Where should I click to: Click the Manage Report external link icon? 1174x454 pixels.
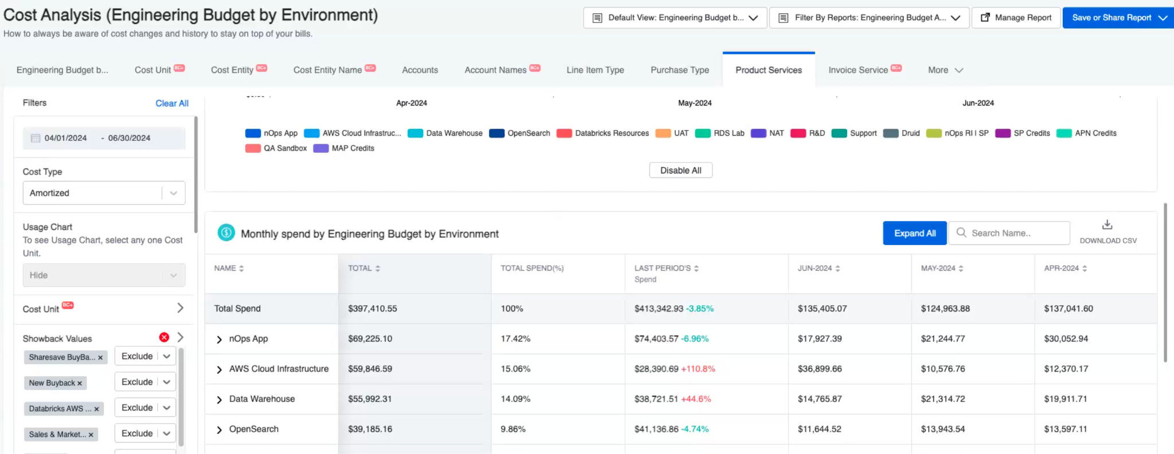985,18
